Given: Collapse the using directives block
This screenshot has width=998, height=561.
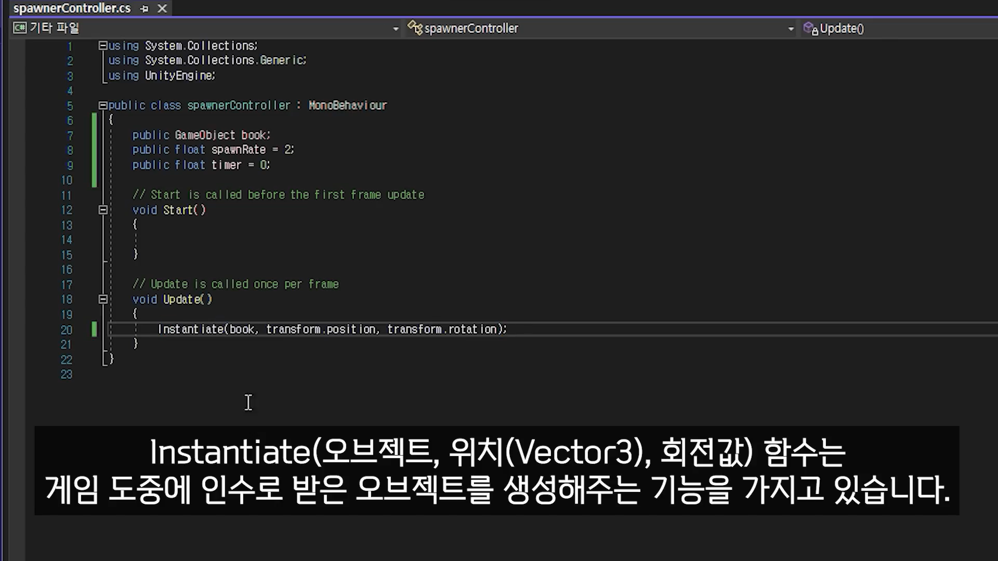Looking at the screenshot, I should coord(103,46).
